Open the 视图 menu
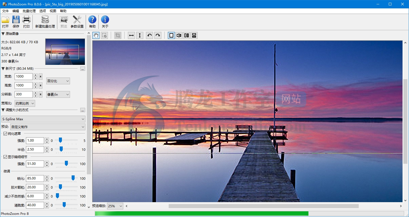Screen dimensions: 409x217 point(53,11)
